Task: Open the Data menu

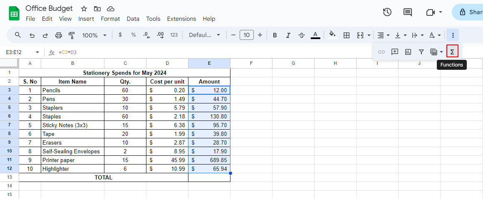Action: pyautogui.click(x=133, y=19)
